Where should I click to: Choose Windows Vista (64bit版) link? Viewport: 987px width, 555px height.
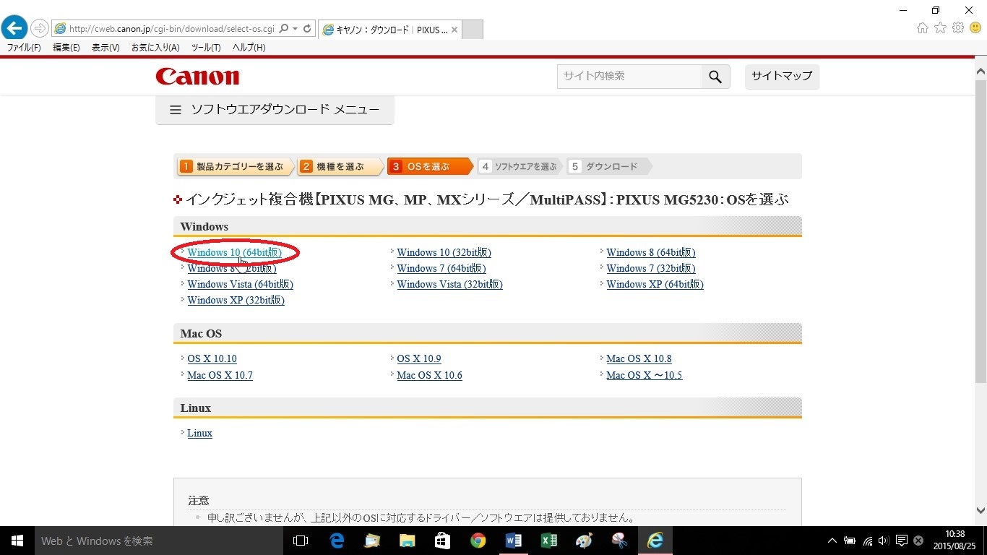[240, 284]
